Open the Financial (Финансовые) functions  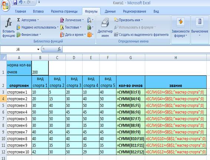pyautogui.click(x=29, y=35)
